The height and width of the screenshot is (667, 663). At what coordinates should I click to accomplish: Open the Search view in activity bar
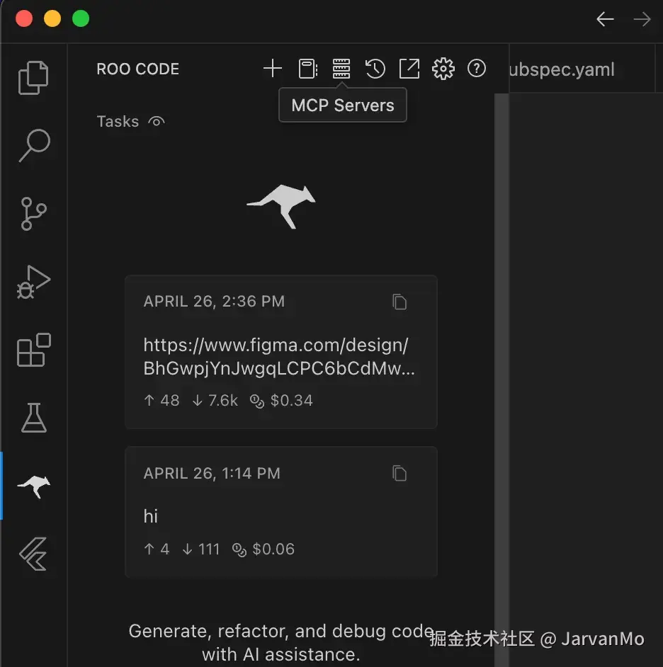point(34,145)
